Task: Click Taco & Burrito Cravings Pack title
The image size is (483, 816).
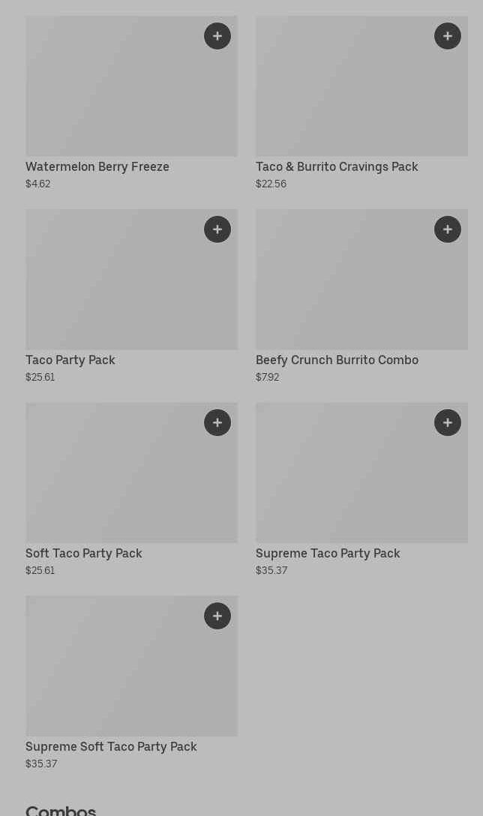Action: 337,166
